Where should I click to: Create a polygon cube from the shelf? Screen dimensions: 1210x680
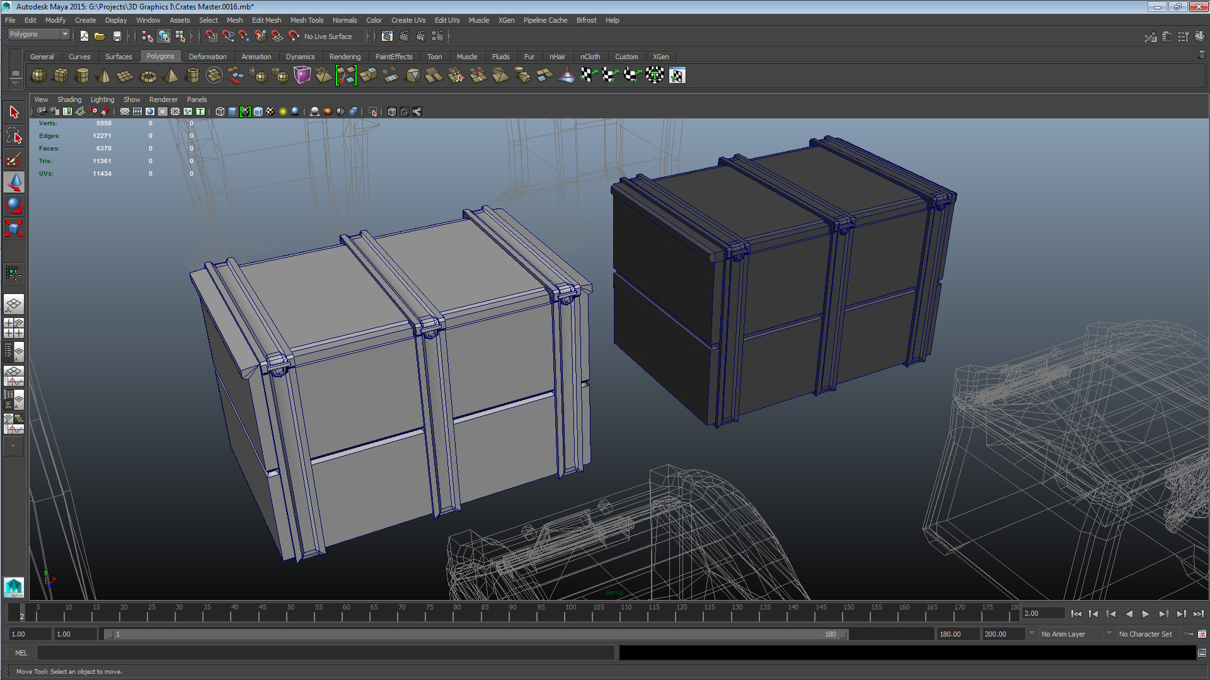pos(60,76)
